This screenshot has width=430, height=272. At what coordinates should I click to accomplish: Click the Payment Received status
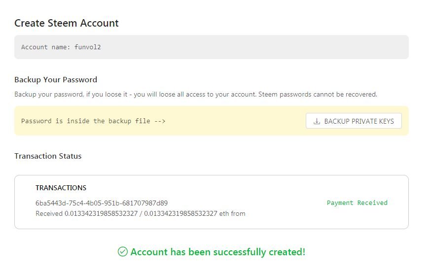[357, 203]
